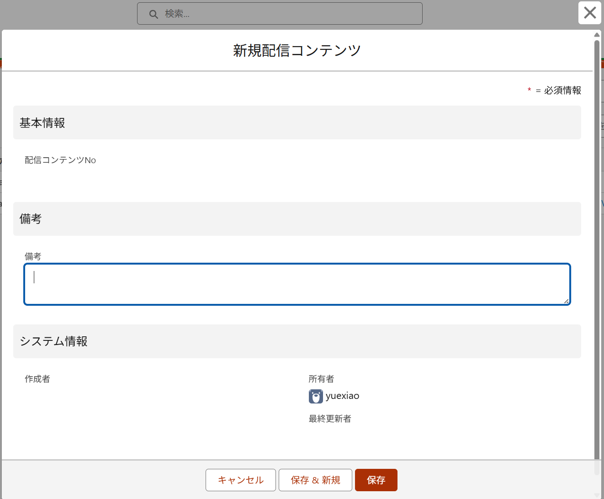This screenshot has height=499, width=604.
Task: Click the yuexiao owner avatar icon
Action: [316, 396]
